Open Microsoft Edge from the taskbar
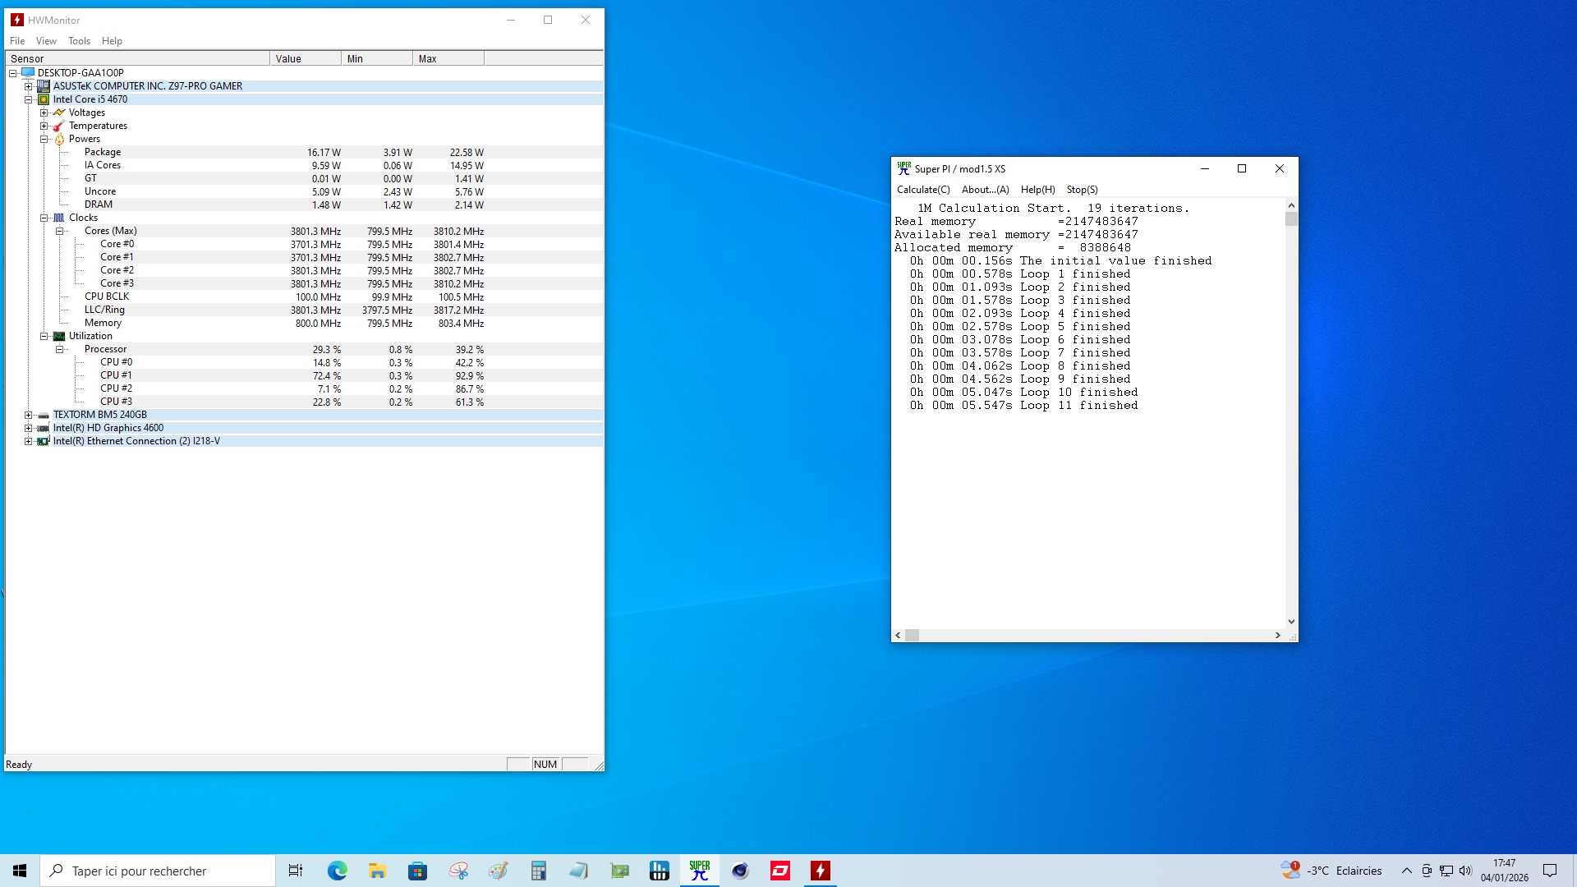This screenshot has height=887, width=1577. point(337,871)
